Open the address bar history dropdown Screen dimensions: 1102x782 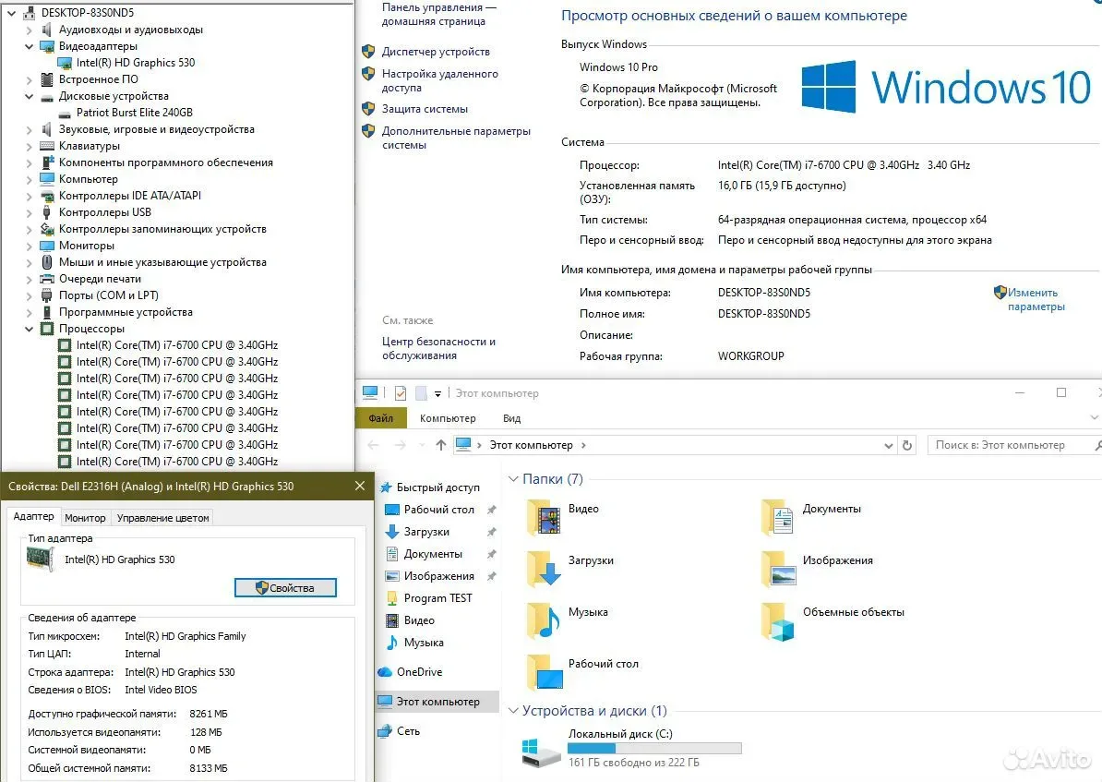(889, 446)
